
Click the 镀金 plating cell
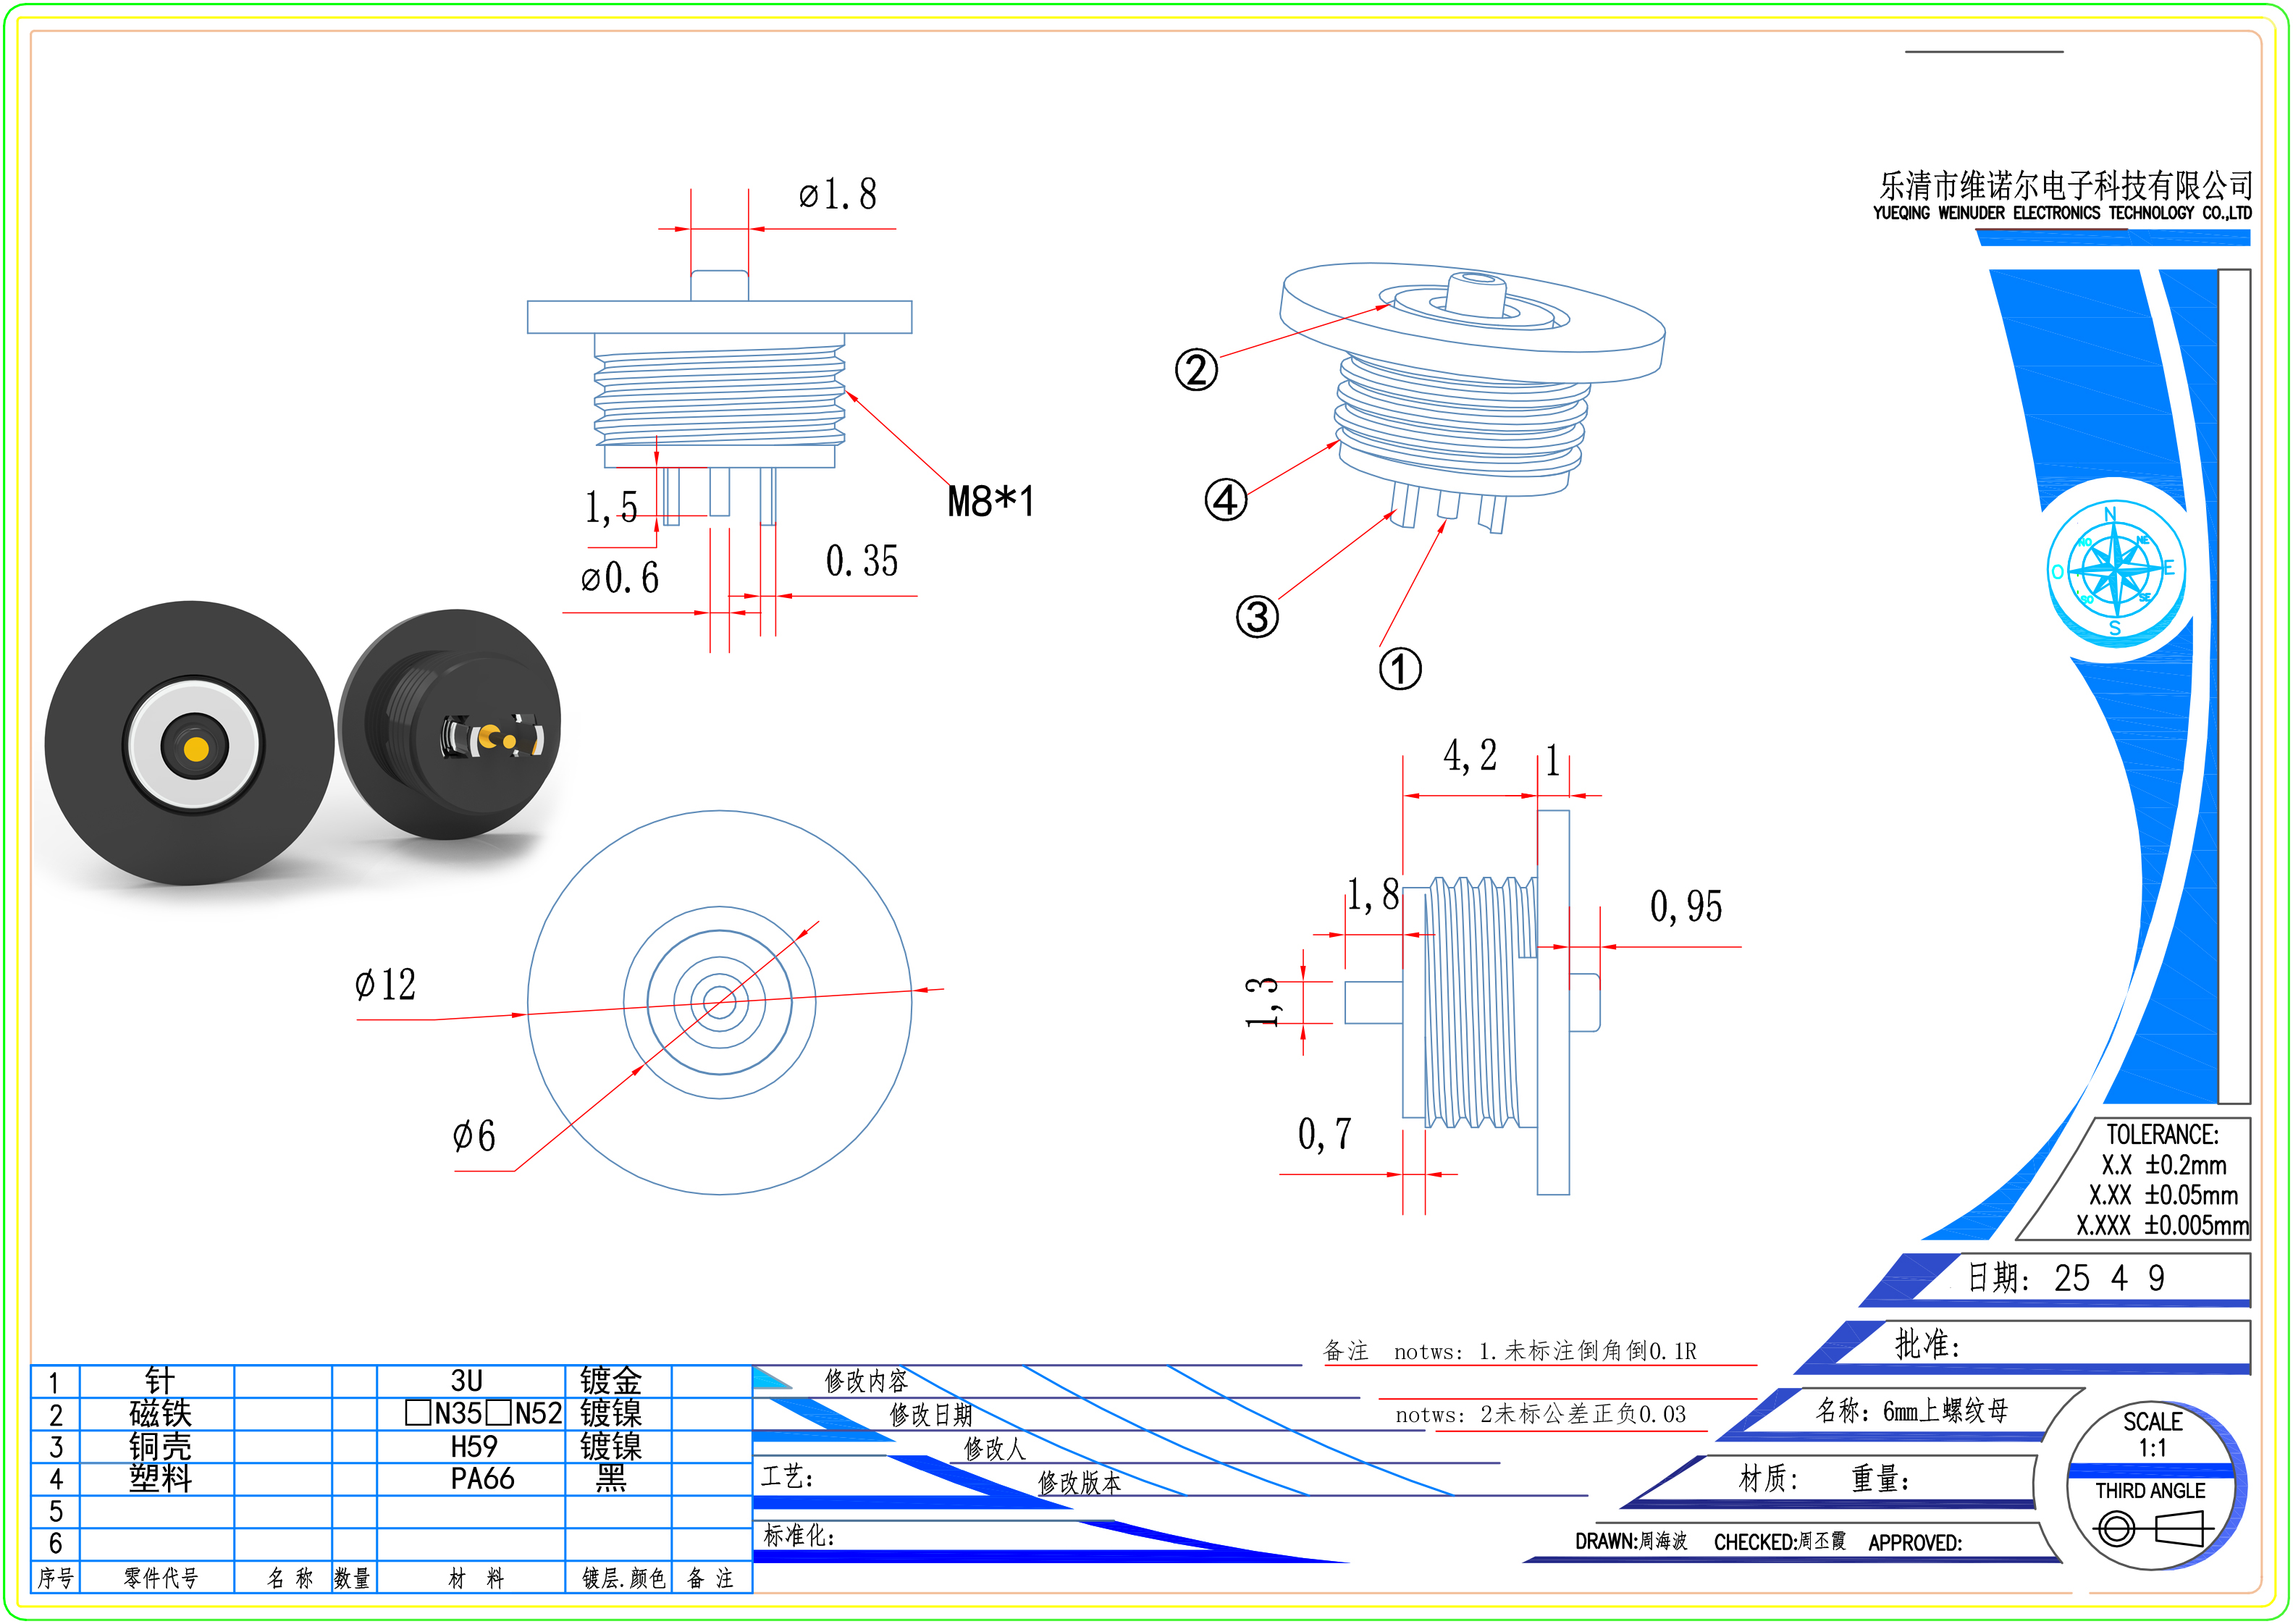(x=618, y=1381)
